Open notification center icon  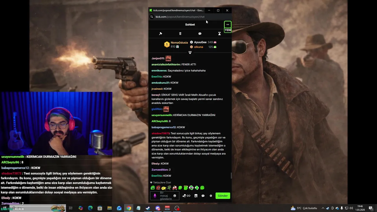pyautogui.click(x=371, y=208)
